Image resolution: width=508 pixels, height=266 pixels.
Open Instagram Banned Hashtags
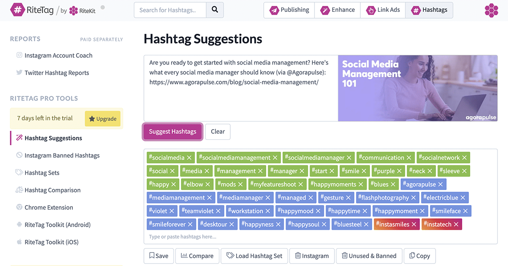(x=62, y=155)
